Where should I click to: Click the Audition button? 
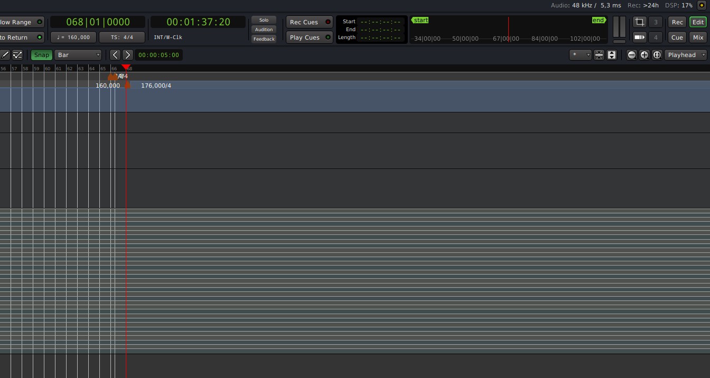coord(264,30)
